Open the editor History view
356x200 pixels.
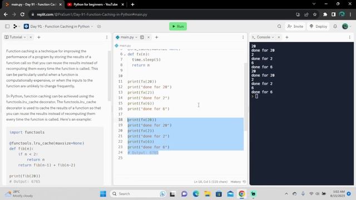pyautogui.click(x=238, y=182)
